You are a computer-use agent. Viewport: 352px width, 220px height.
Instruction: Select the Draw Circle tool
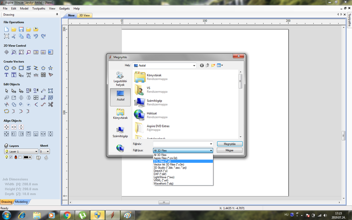point(6,68)
